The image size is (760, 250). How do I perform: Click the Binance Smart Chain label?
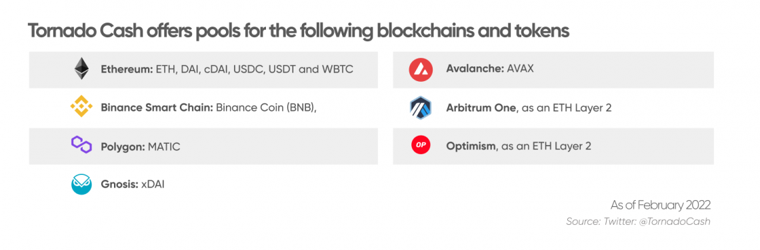coord(157,107)
